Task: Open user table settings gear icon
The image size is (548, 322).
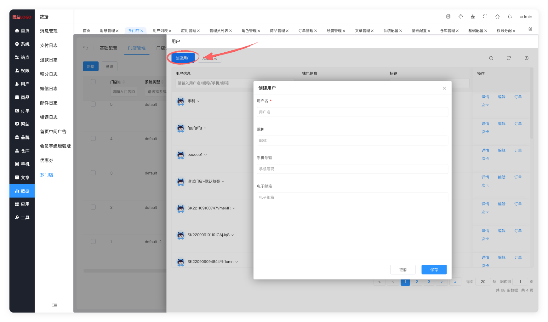Action: tap(526, 58)
